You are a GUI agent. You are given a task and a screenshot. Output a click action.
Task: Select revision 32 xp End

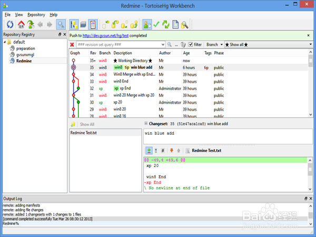pos(189,88)
